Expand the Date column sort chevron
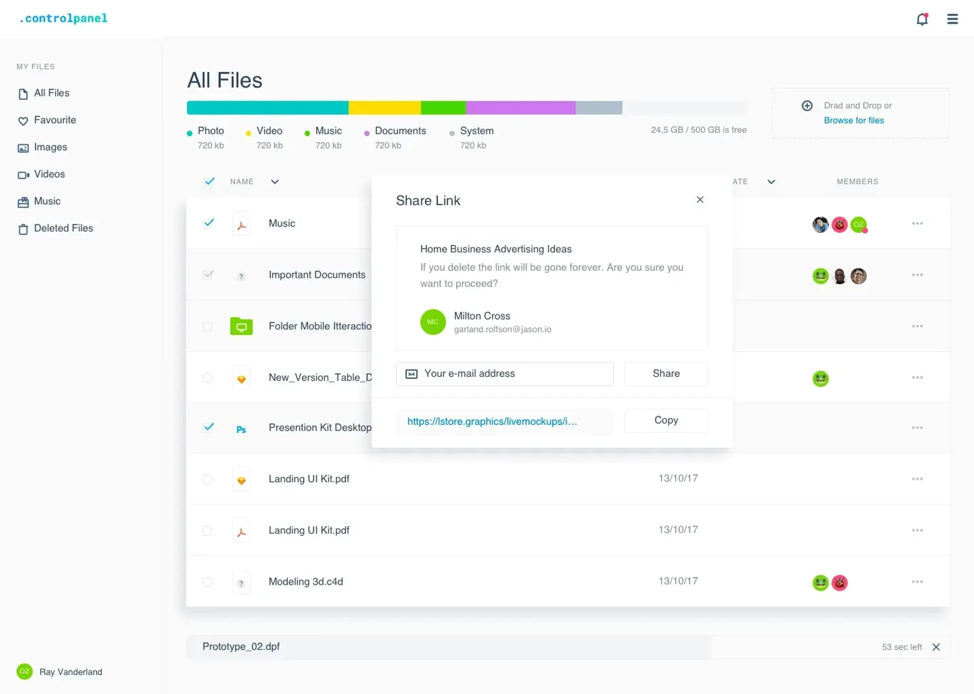This screenshot has width=974, height=694. [771, 182]
